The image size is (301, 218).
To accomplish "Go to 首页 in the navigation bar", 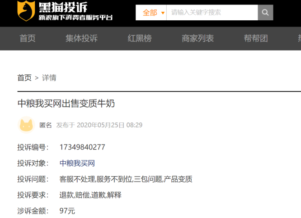I will pos(28,38).
